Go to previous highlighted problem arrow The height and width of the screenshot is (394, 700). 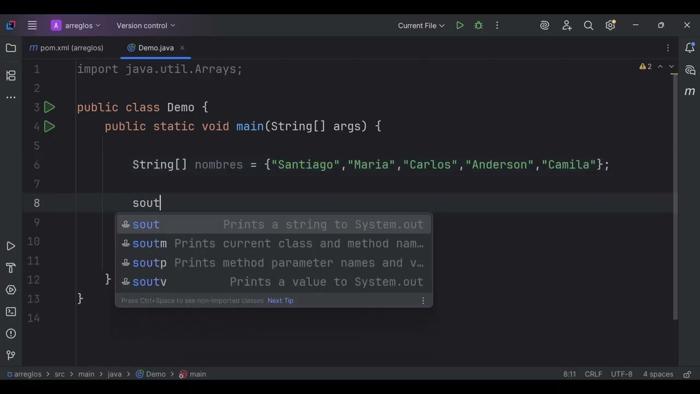click(x=660, y=66)
